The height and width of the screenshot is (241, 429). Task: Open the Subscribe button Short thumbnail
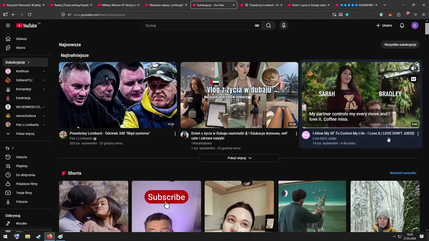click(x=166, y=207)
